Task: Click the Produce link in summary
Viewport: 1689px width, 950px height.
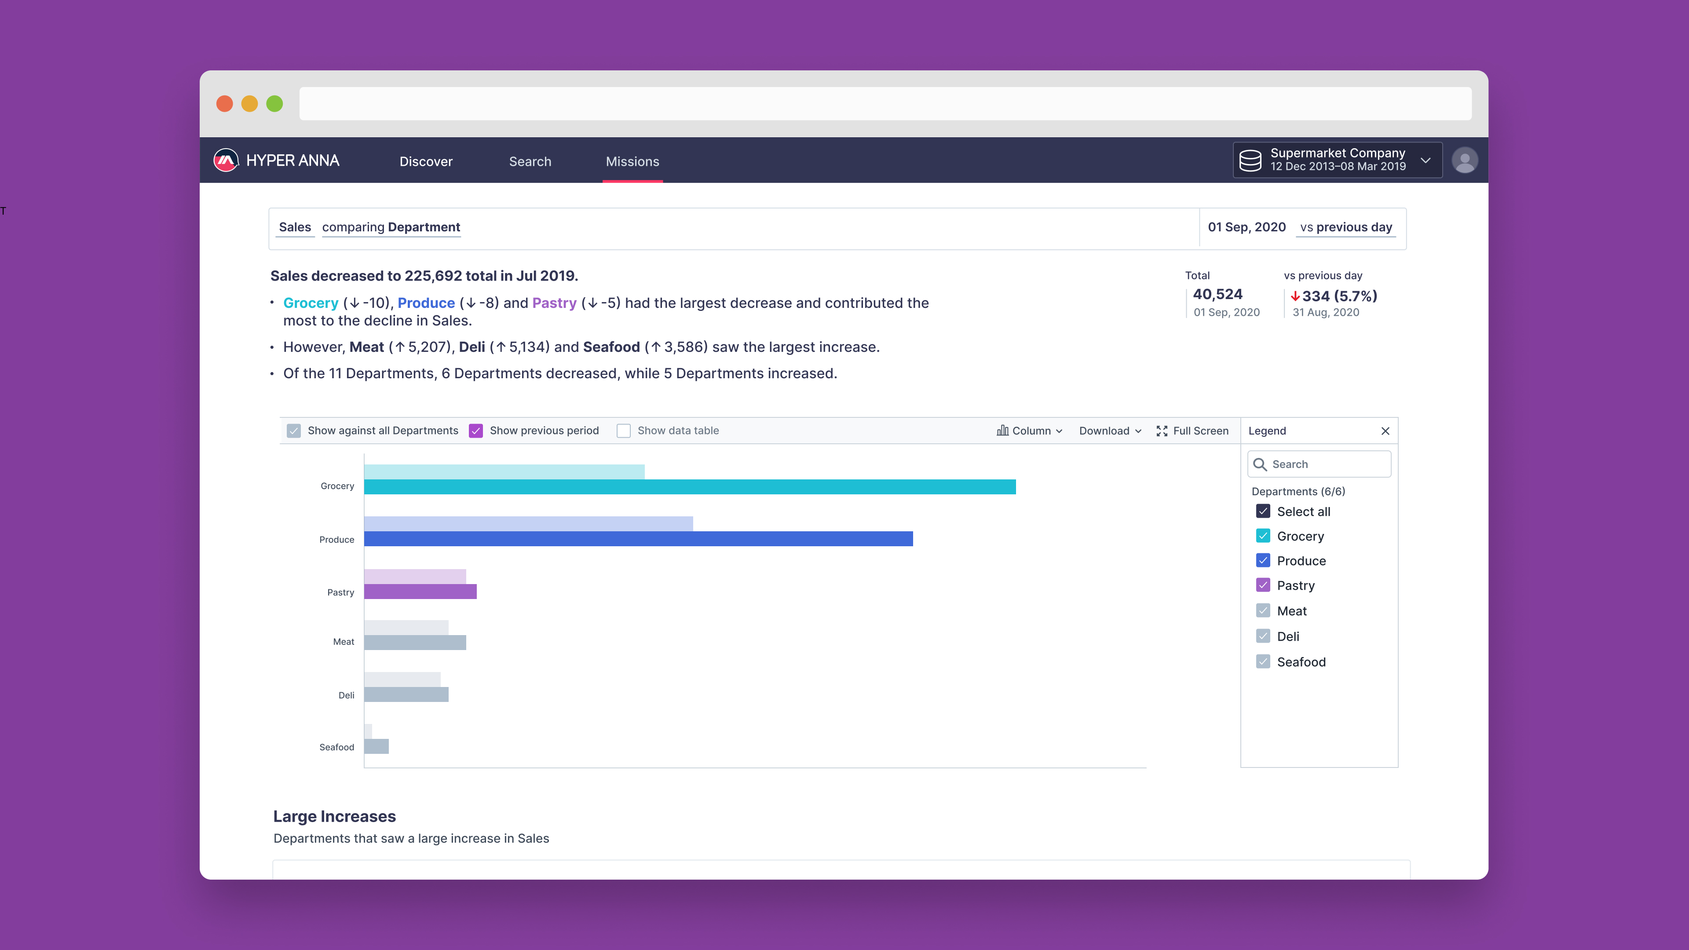Action: (x=426, y=303)
